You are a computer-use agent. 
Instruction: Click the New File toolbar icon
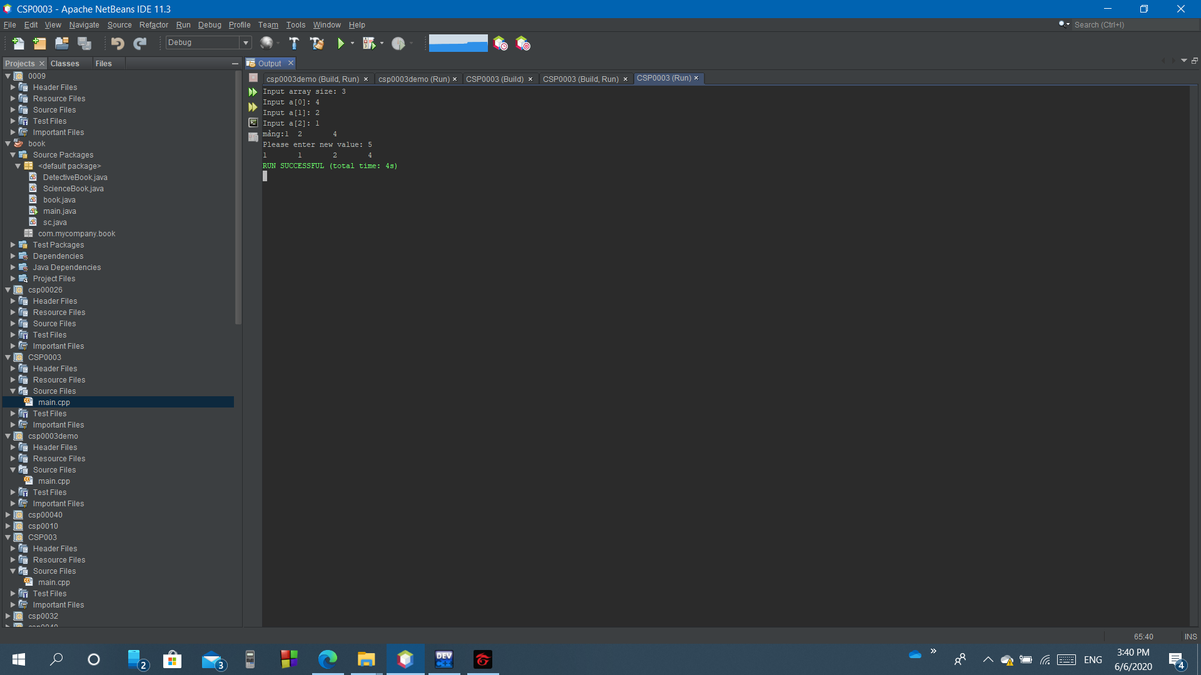pyautogui.click(x=18, y=43)
